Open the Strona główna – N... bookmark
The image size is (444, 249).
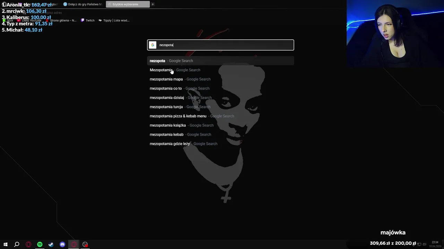click(x=61, y=20)
